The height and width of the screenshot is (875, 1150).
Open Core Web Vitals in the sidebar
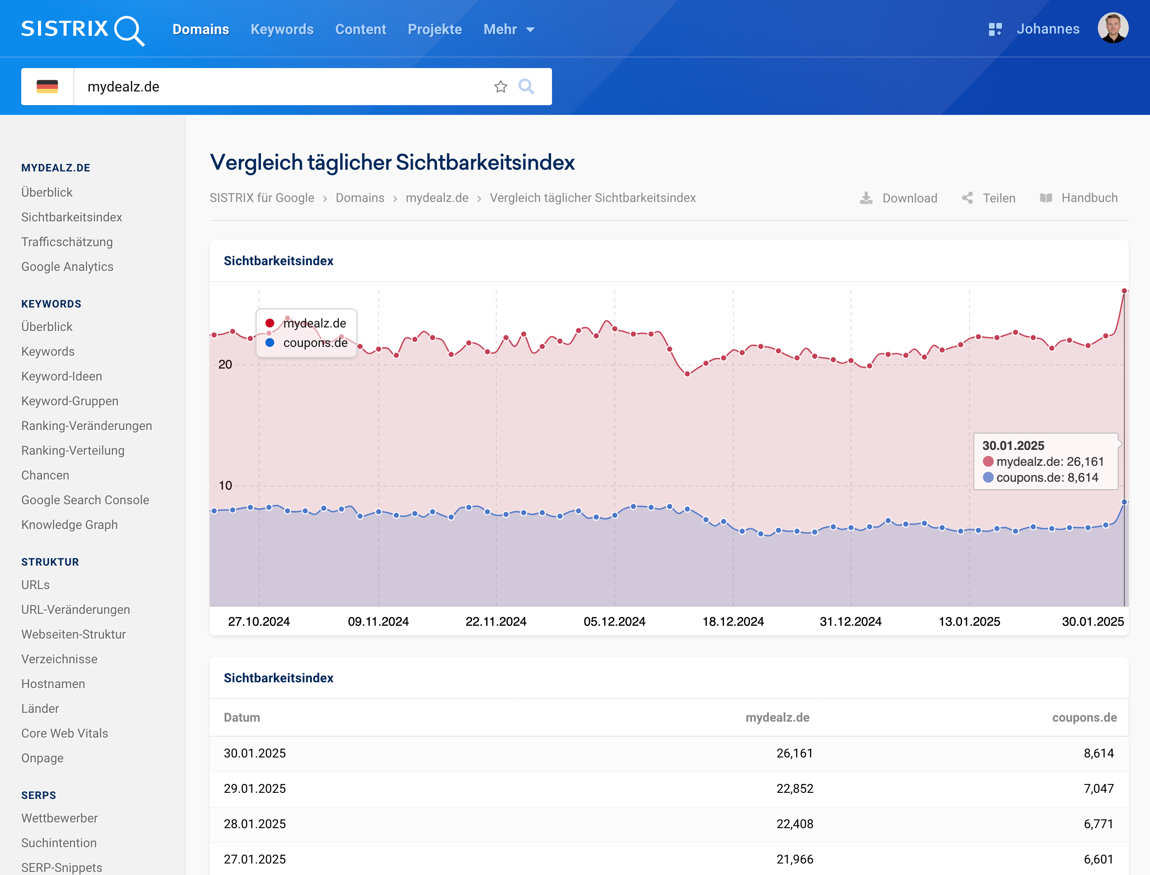point(65,733)
